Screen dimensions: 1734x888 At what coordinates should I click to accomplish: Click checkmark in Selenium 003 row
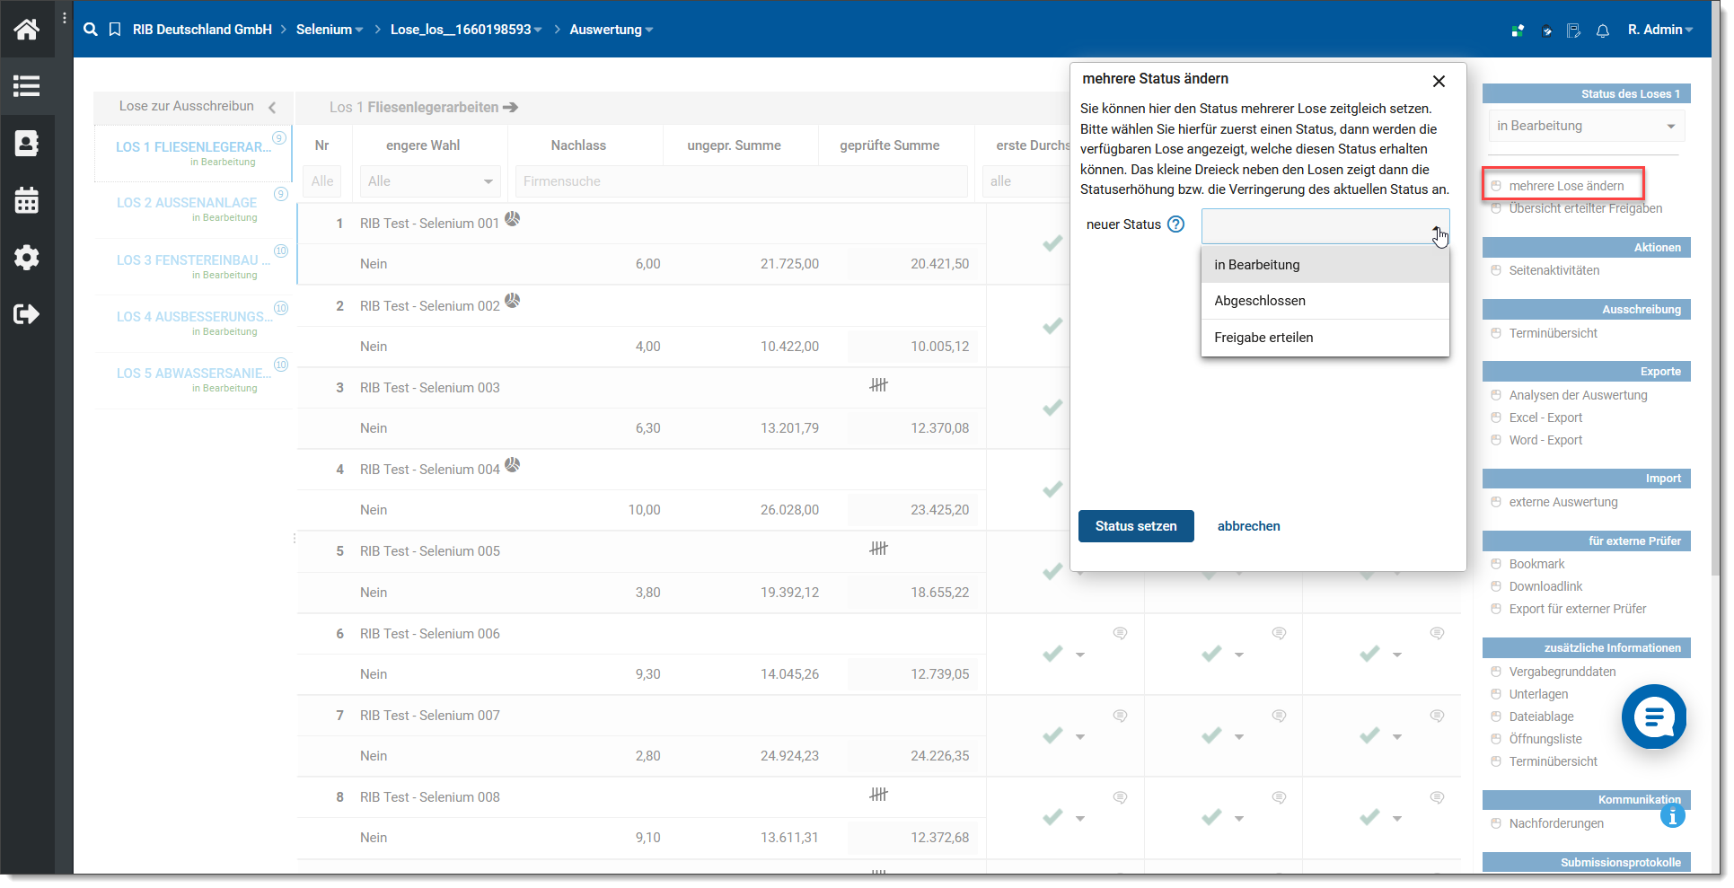(x=1052, y=408)
